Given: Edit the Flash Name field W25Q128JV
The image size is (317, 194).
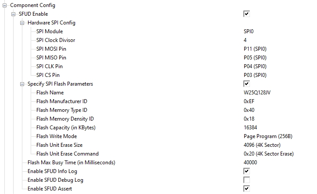Looking at the screenshot, I should click(257, 93).
